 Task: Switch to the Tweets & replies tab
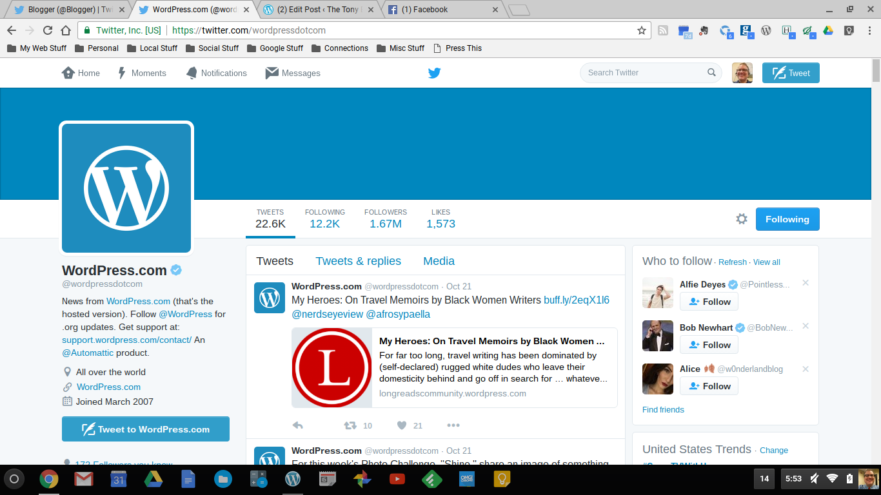(358, 261)
